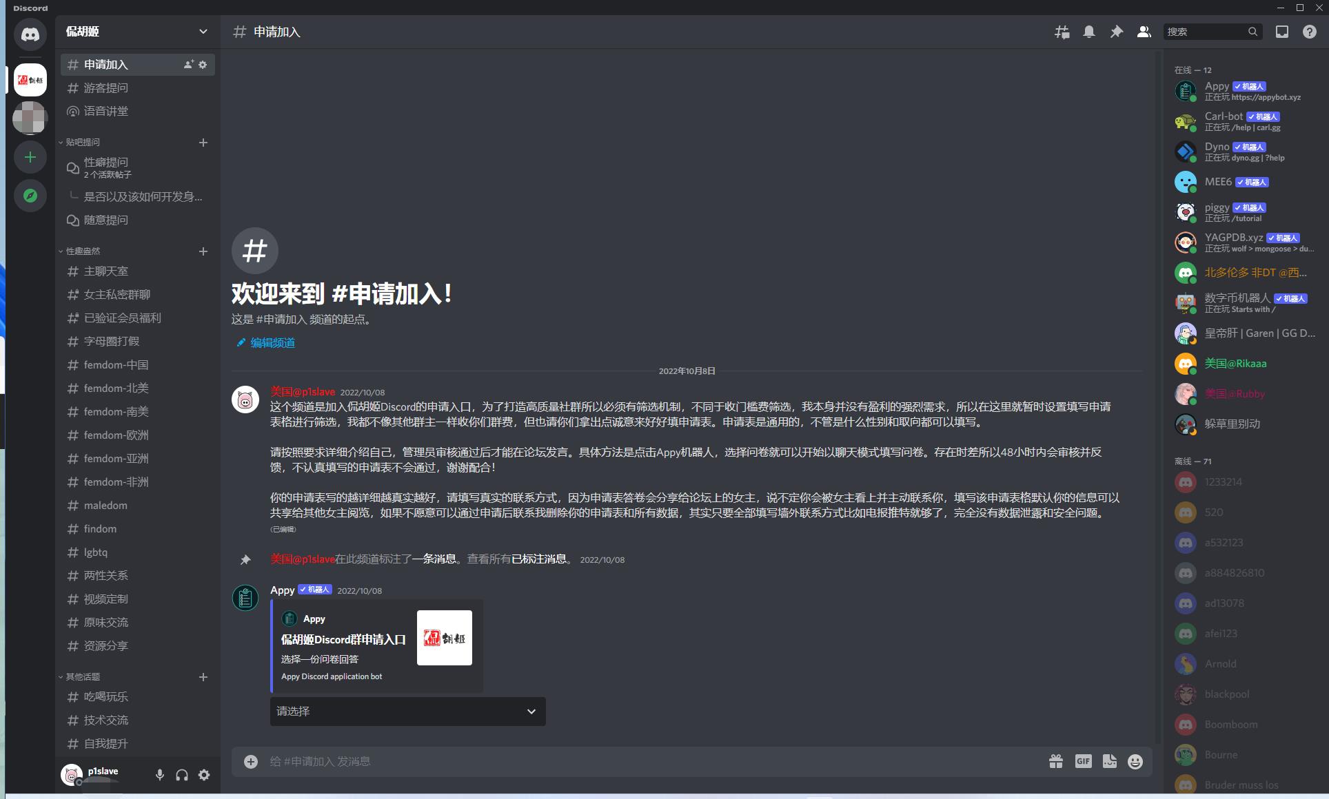1329x799 pixels.
Task: Open the Threads icon in header
Action: [x=1062, y=32]
